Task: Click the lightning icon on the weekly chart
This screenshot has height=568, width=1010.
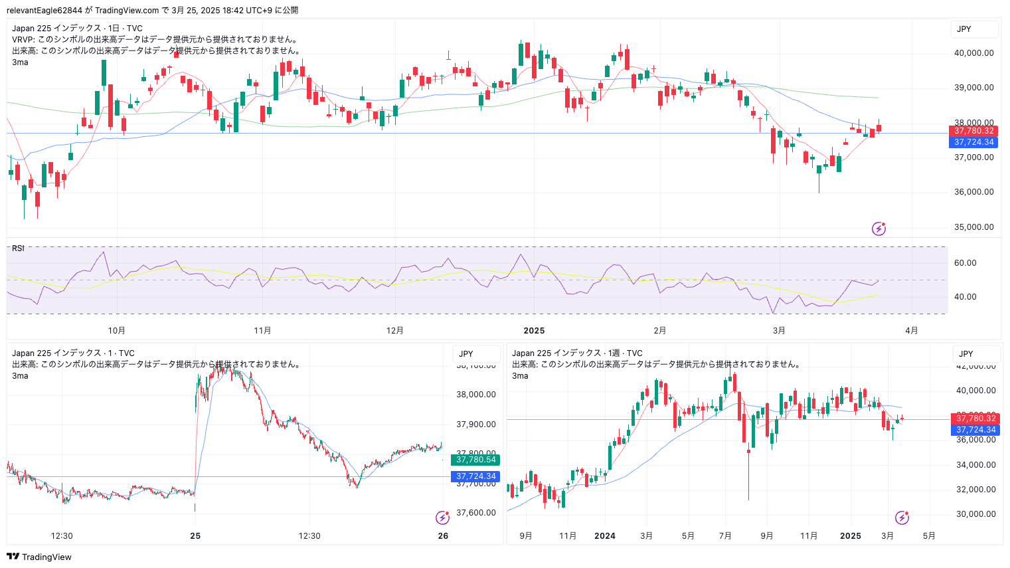Action: pos(902,518)
